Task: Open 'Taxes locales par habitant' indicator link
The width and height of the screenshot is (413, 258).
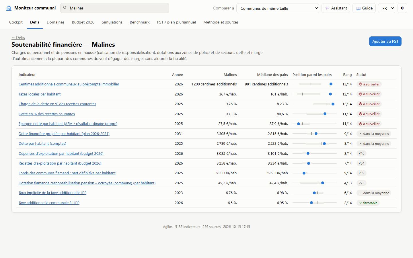Action: (x=40, y=94)
